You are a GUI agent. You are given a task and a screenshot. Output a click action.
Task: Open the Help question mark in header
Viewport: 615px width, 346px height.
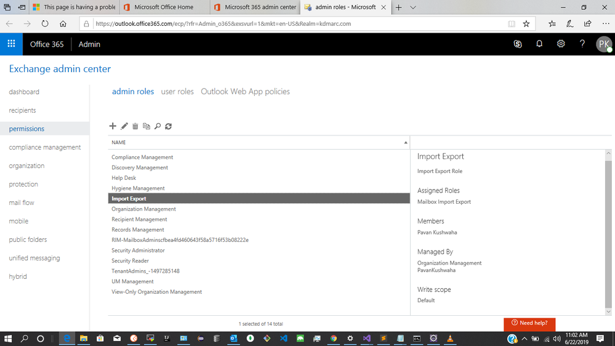582,44
